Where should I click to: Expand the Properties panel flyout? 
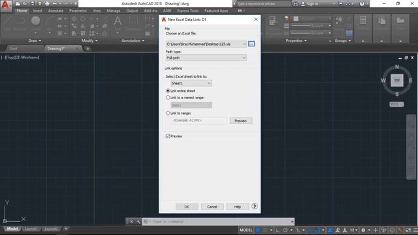pyautogui.click(x=296, y=40)
